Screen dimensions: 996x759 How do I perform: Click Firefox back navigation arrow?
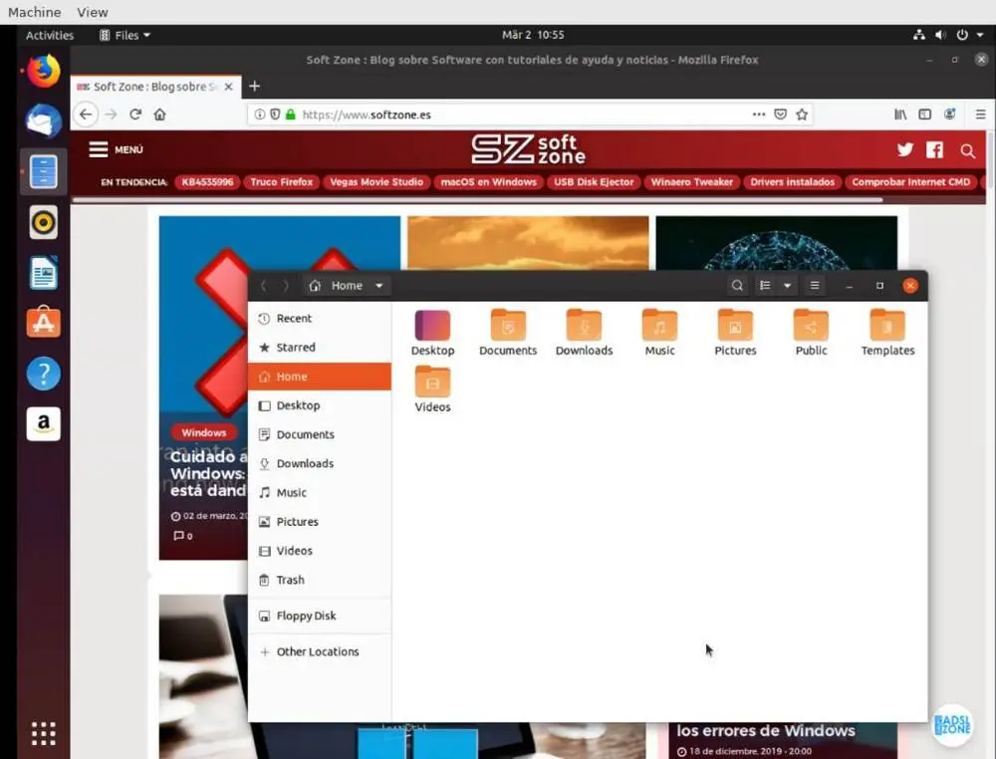tap(86, 115)
